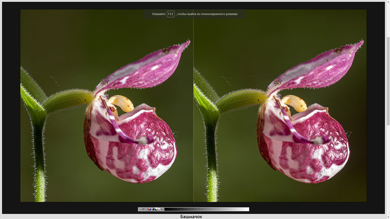Click the F11 key hint box
This screenshot has width=390, height=219.
[x=171, y=14]
